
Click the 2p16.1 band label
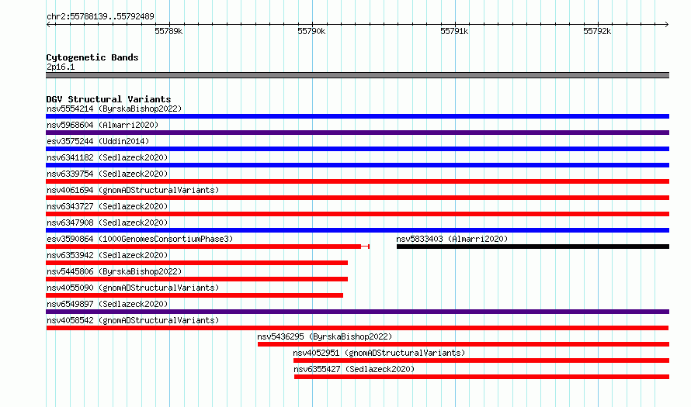[61, 67]
